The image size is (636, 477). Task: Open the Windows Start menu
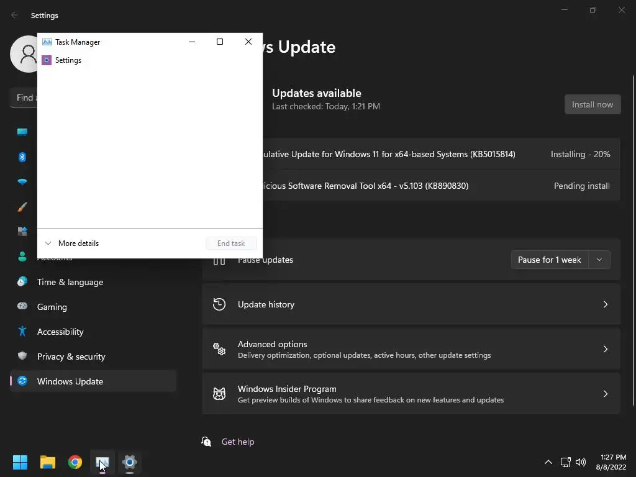click(20, 462)
